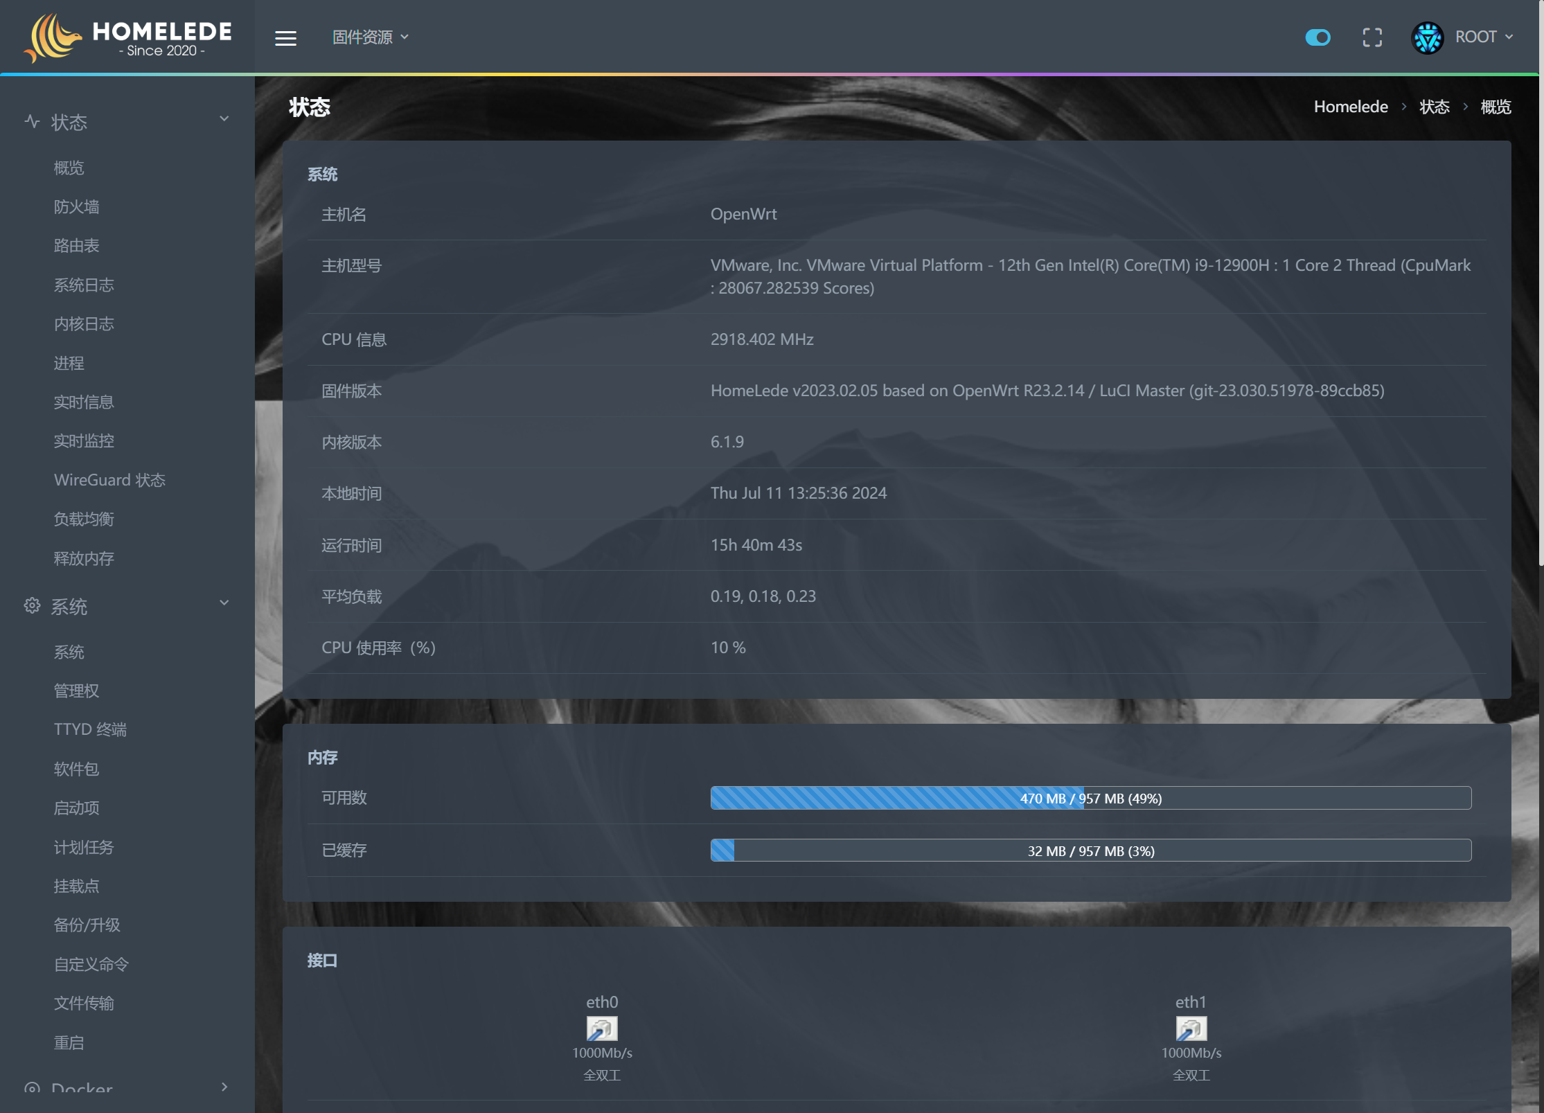
Task: Open 备份/升级 page
Action: point(87,925)
